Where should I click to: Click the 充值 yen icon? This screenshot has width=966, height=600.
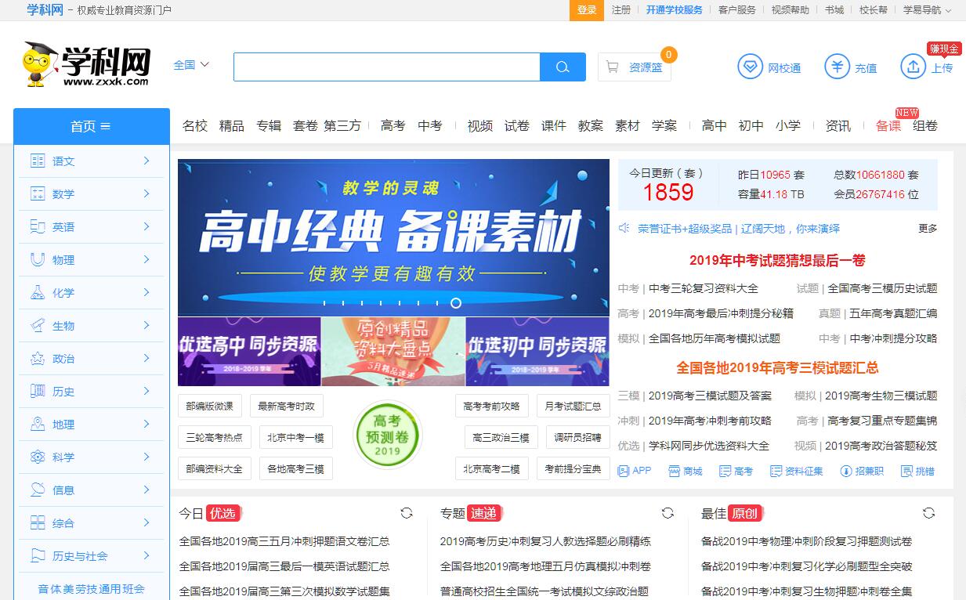pyautogui.click(x=837, y=67)
